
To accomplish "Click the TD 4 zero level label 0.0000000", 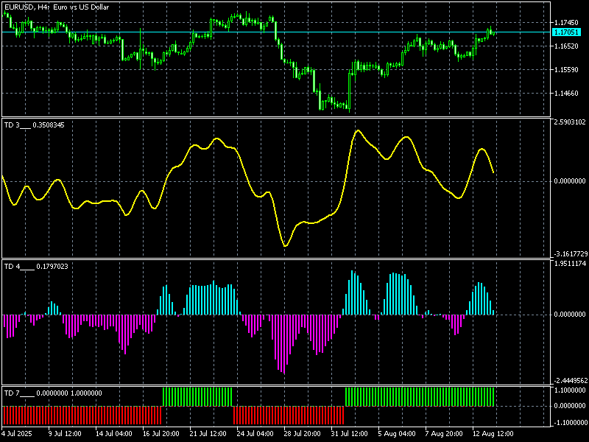I will pos(570,315).
